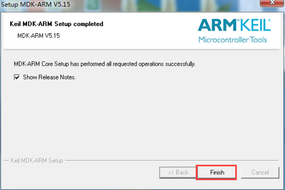The width and height of the screenshot is (285, 190).
Task: Click the 'Keil MDK-ARM Setup completed' heading
Action: 56,24
